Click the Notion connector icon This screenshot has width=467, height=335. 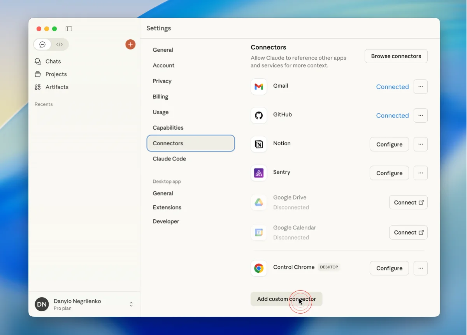(259, 144)
